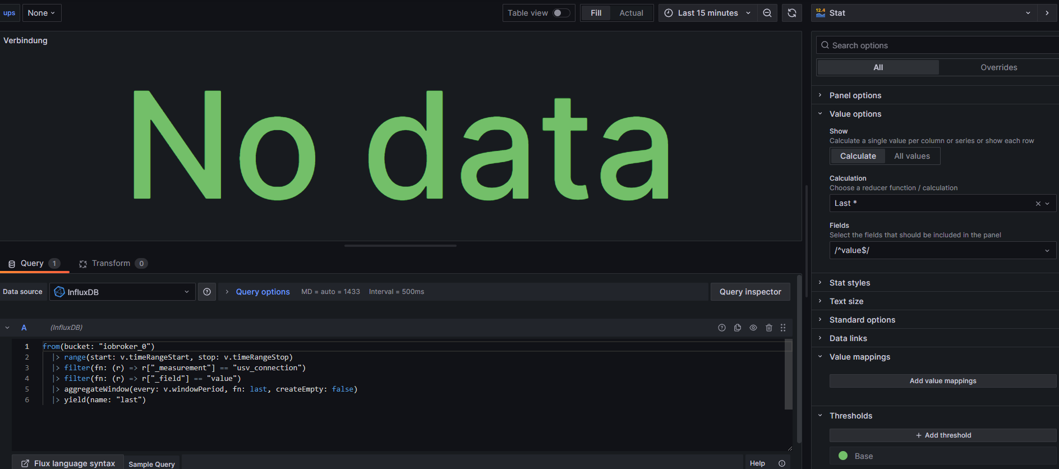Click the external link icon on Flux syntax
1059x469 pixels.
pyautogui.click(x=25, y=463)
